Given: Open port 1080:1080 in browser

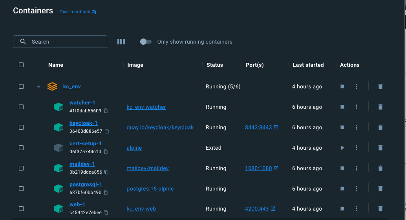Looking at the screenshot, I should point(262,168).
